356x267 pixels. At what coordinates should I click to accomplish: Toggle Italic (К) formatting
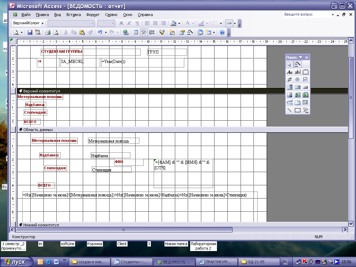click(129, 23)
